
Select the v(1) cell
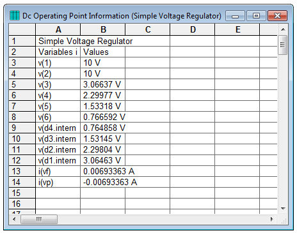[58, 63]
